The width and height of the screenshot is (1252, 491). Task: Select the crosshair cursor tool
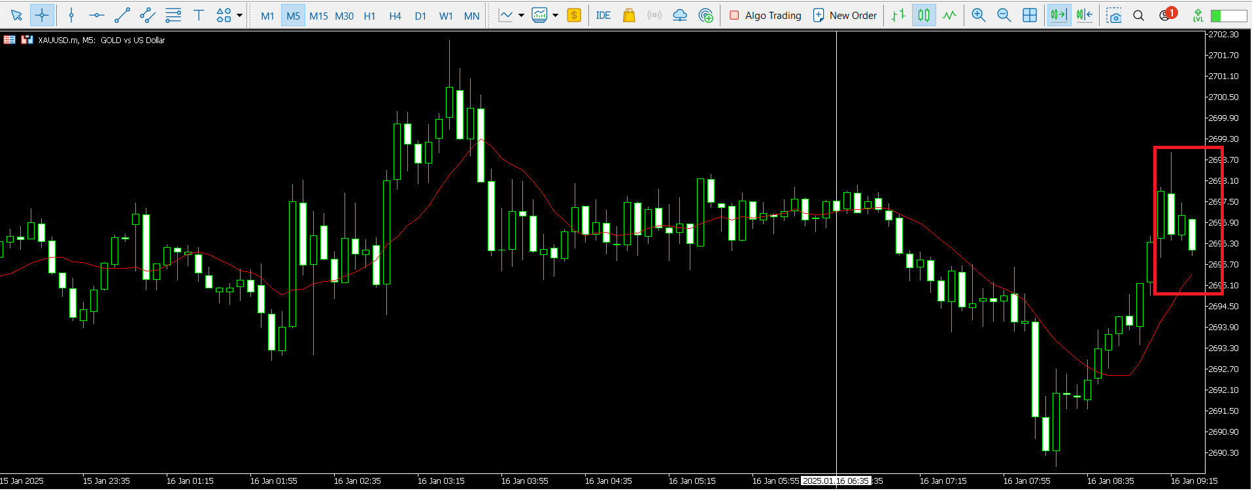pyautogui.click(x=42, y=15)
